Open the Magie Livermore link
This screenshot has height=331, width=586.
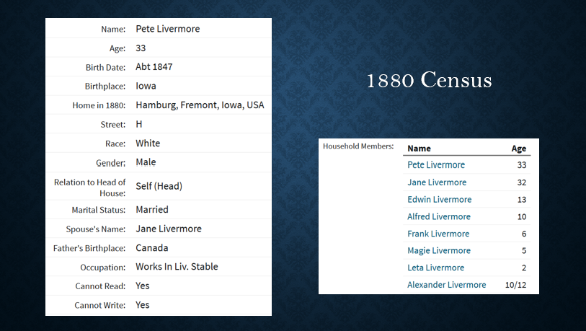click(x=439, y=250)
